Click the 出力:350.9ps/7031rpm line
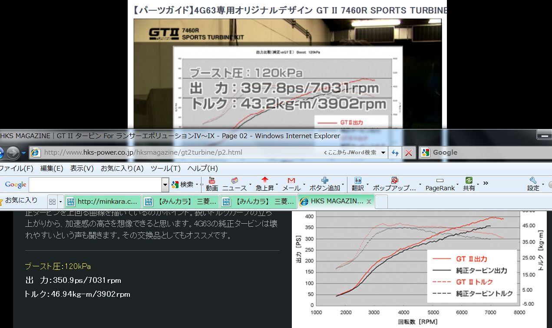Viewport: 552px width, 328px height. pos(73,280)
